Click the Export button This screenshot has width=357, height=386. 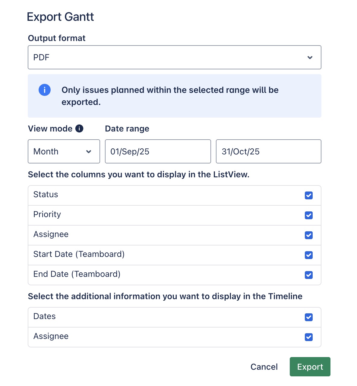tap(310, 367)
